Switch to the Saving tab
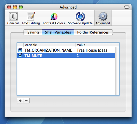 [x=33, y=32]
